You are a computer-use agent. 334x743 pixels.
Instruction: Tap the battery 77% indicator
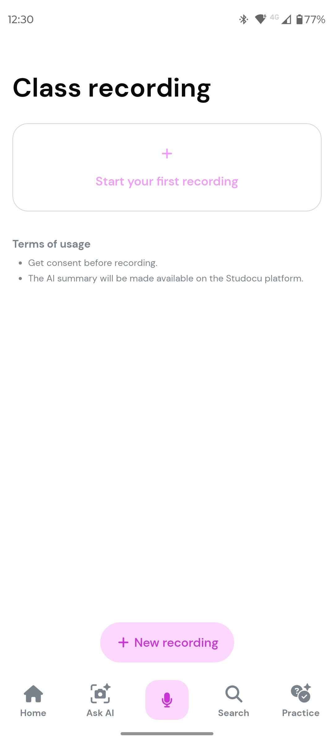(x=311, y=20)
